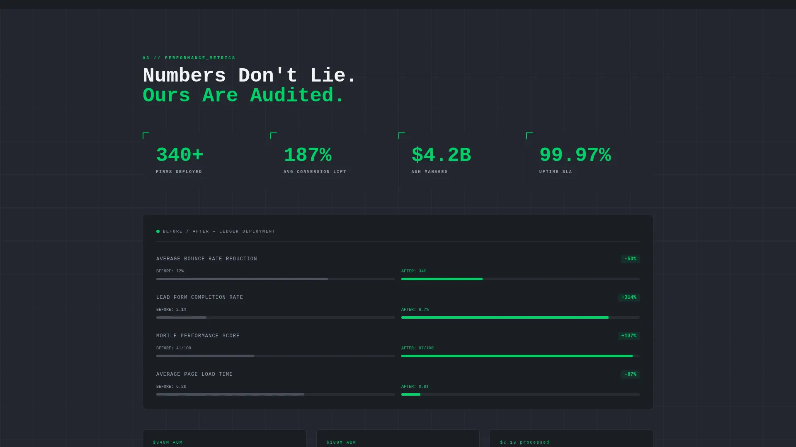Click the page load before progress bar
The image size is (796, 447).
[275, 394]
